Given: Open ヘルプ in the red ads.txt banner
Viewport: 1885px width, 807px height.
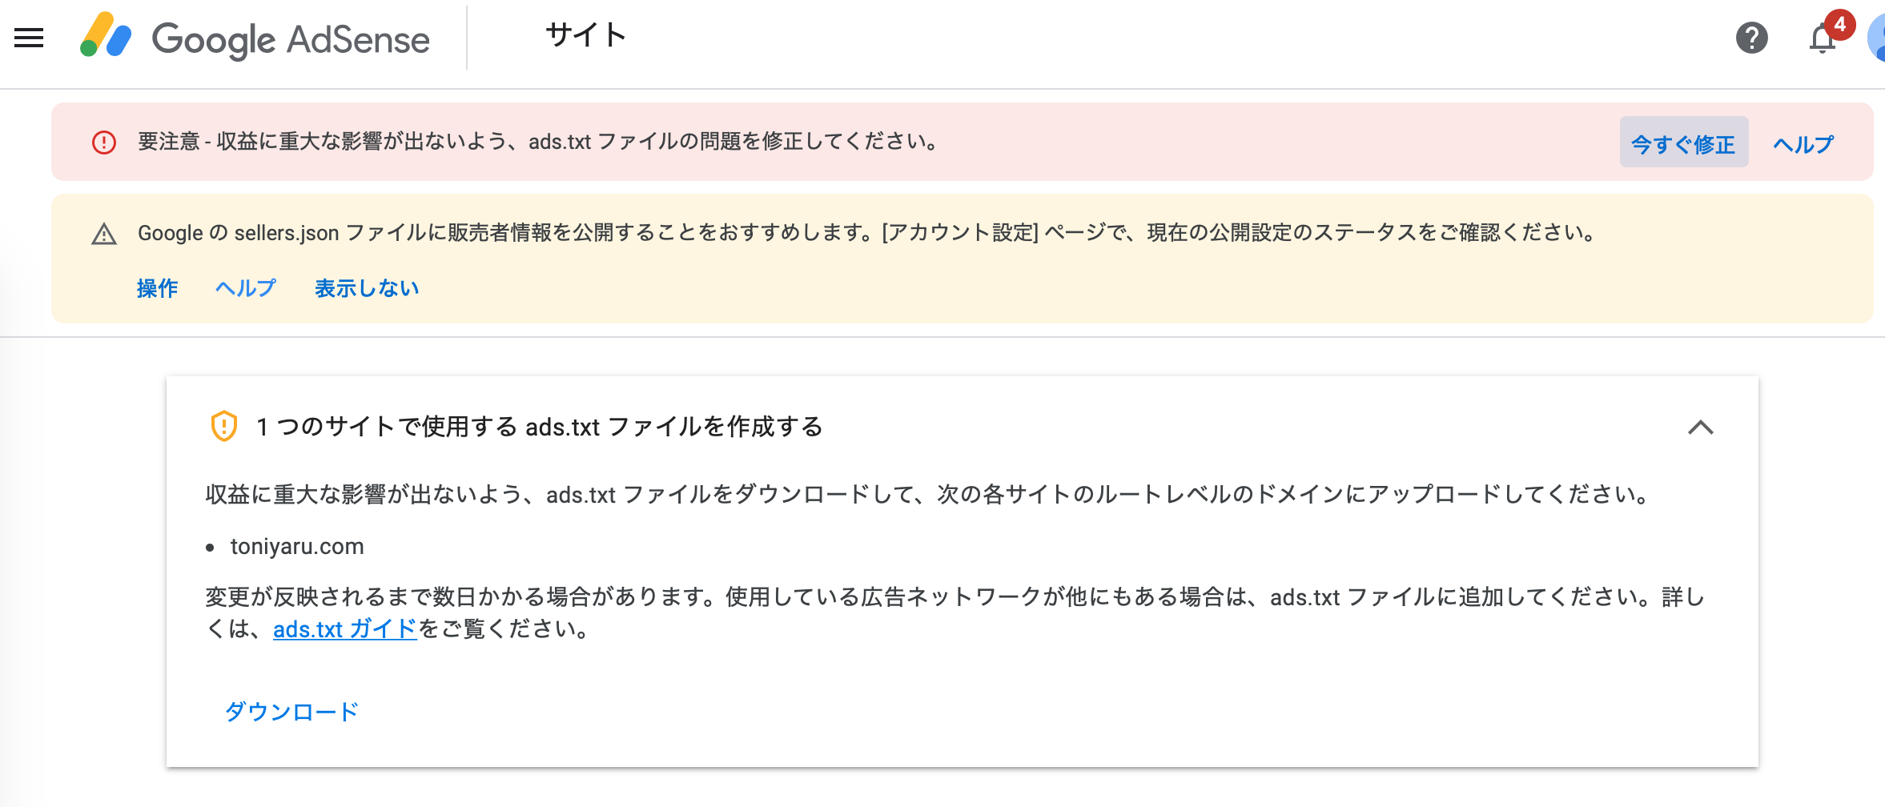Looking at the screenshot, I should tap(1803, 143).
